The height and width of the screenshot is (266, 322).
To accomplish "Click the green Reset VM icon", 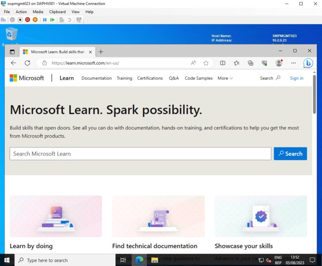I will pos(52,20).
